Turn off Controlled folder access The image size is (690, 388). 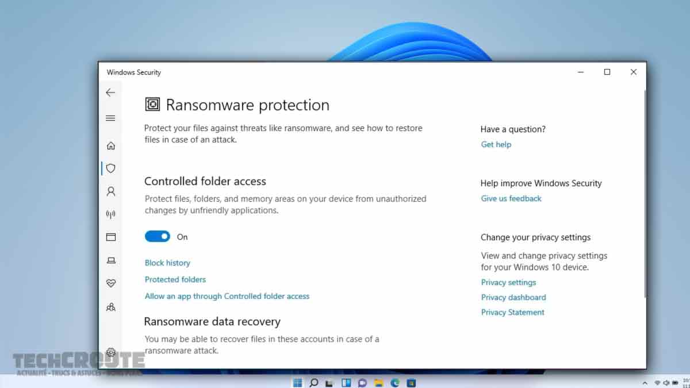pos(157,236)
